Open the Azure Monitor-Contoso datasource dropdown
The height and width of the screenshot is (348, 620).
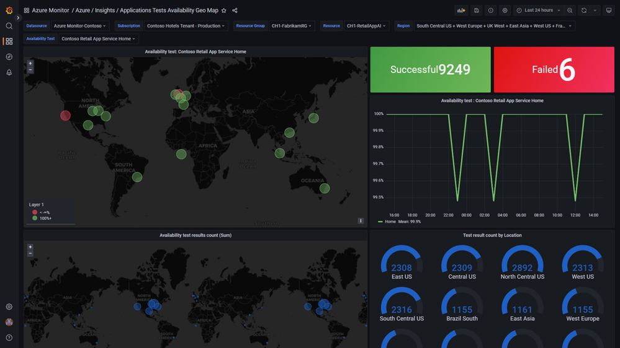tap(79, 26)
